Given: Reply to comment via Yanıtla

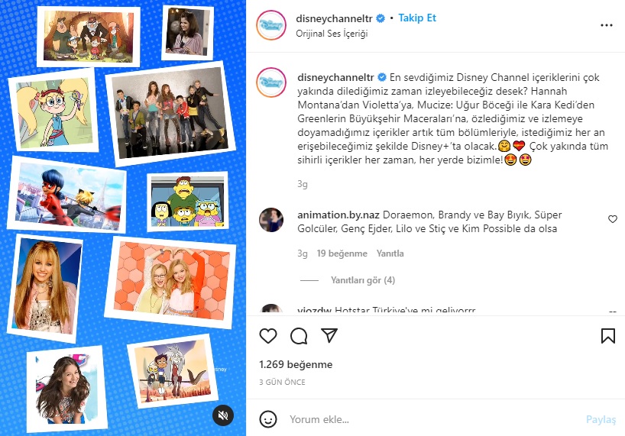Looking at the screenshot, I should pos(390,254).
